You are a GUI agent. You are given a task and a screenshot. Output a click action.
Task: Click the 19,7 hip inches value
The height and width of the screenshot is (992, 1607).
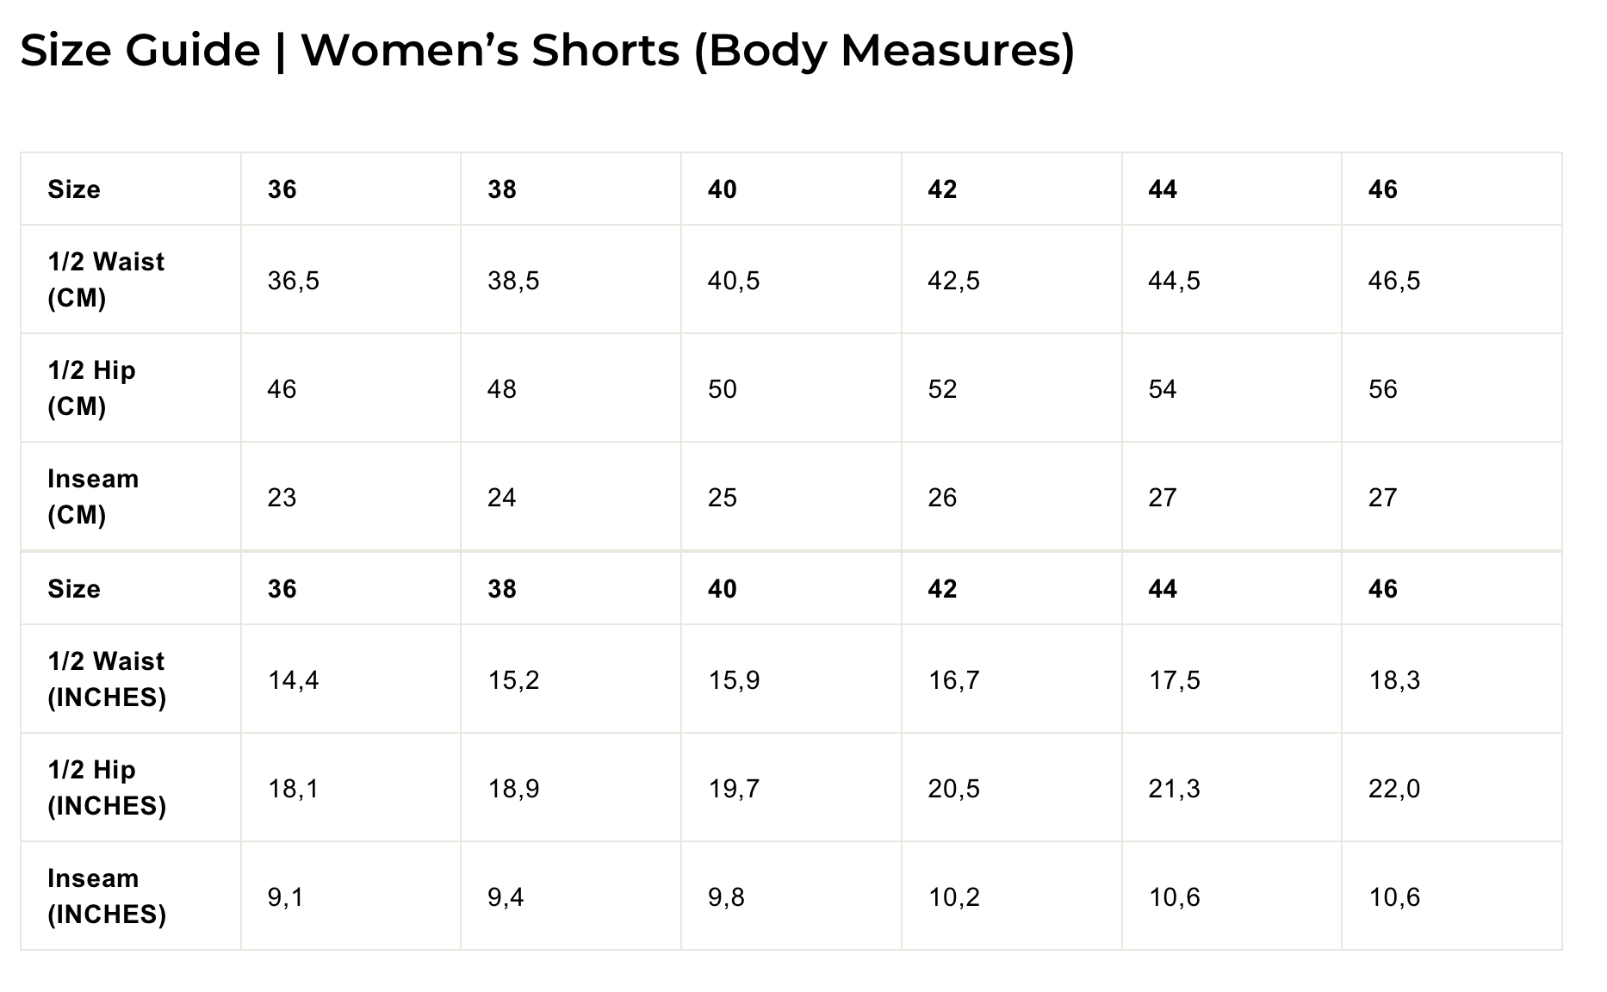(734, 789)
